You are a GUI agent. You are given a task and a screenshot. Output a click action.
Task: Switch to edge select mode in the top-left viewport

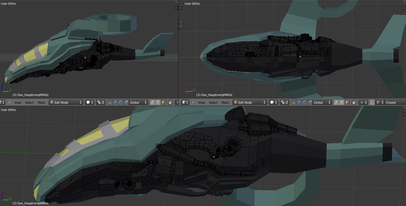point(158,103)
